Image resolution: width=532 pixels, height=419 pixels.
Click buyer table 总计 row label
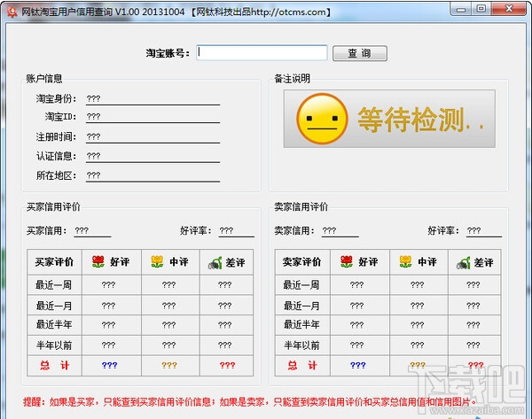[54, 366]
